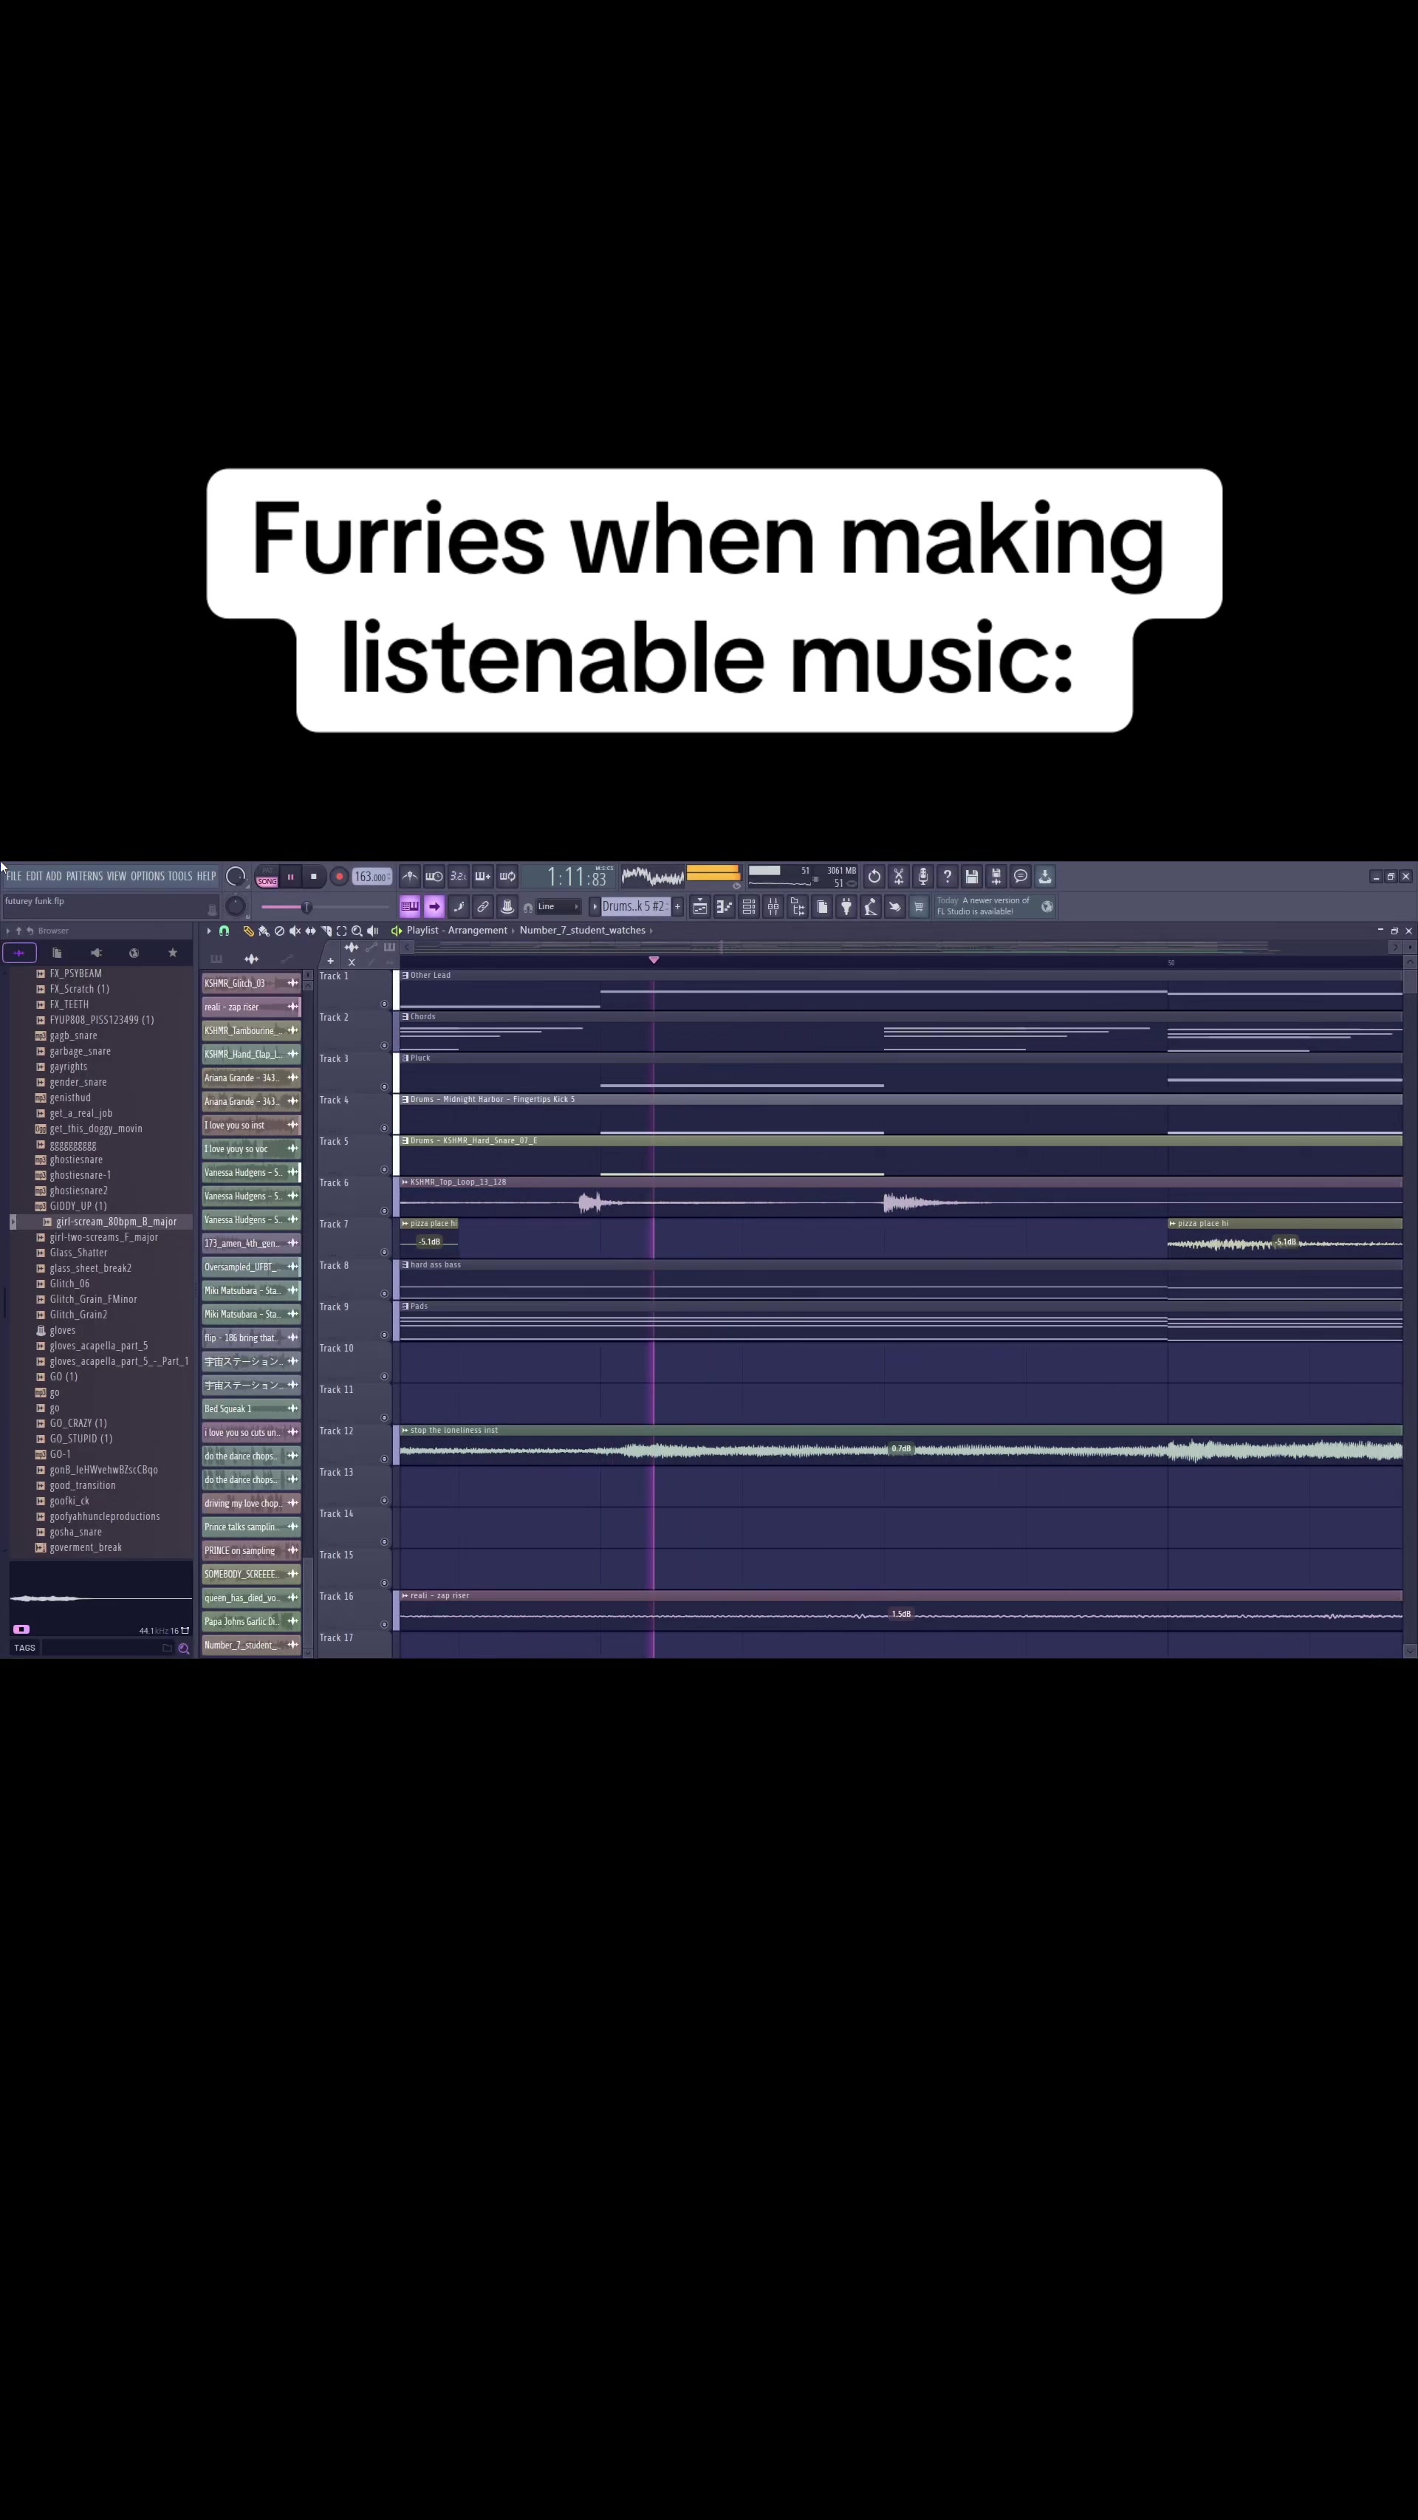Toggle mute dot on Track 7
Screen dimensions: 1418x2520
pos(384,1252)
